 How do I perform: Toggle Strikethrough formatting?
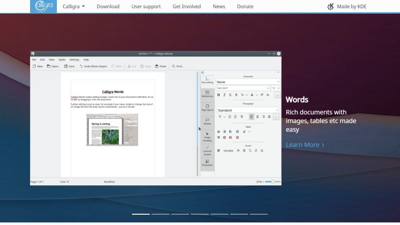[236, 95]
